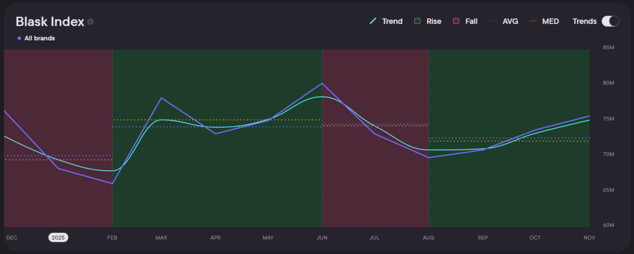Click the purple line peak at March
Image resolution: width=634 pixels, height=254 pixels.
click(161, 98)
